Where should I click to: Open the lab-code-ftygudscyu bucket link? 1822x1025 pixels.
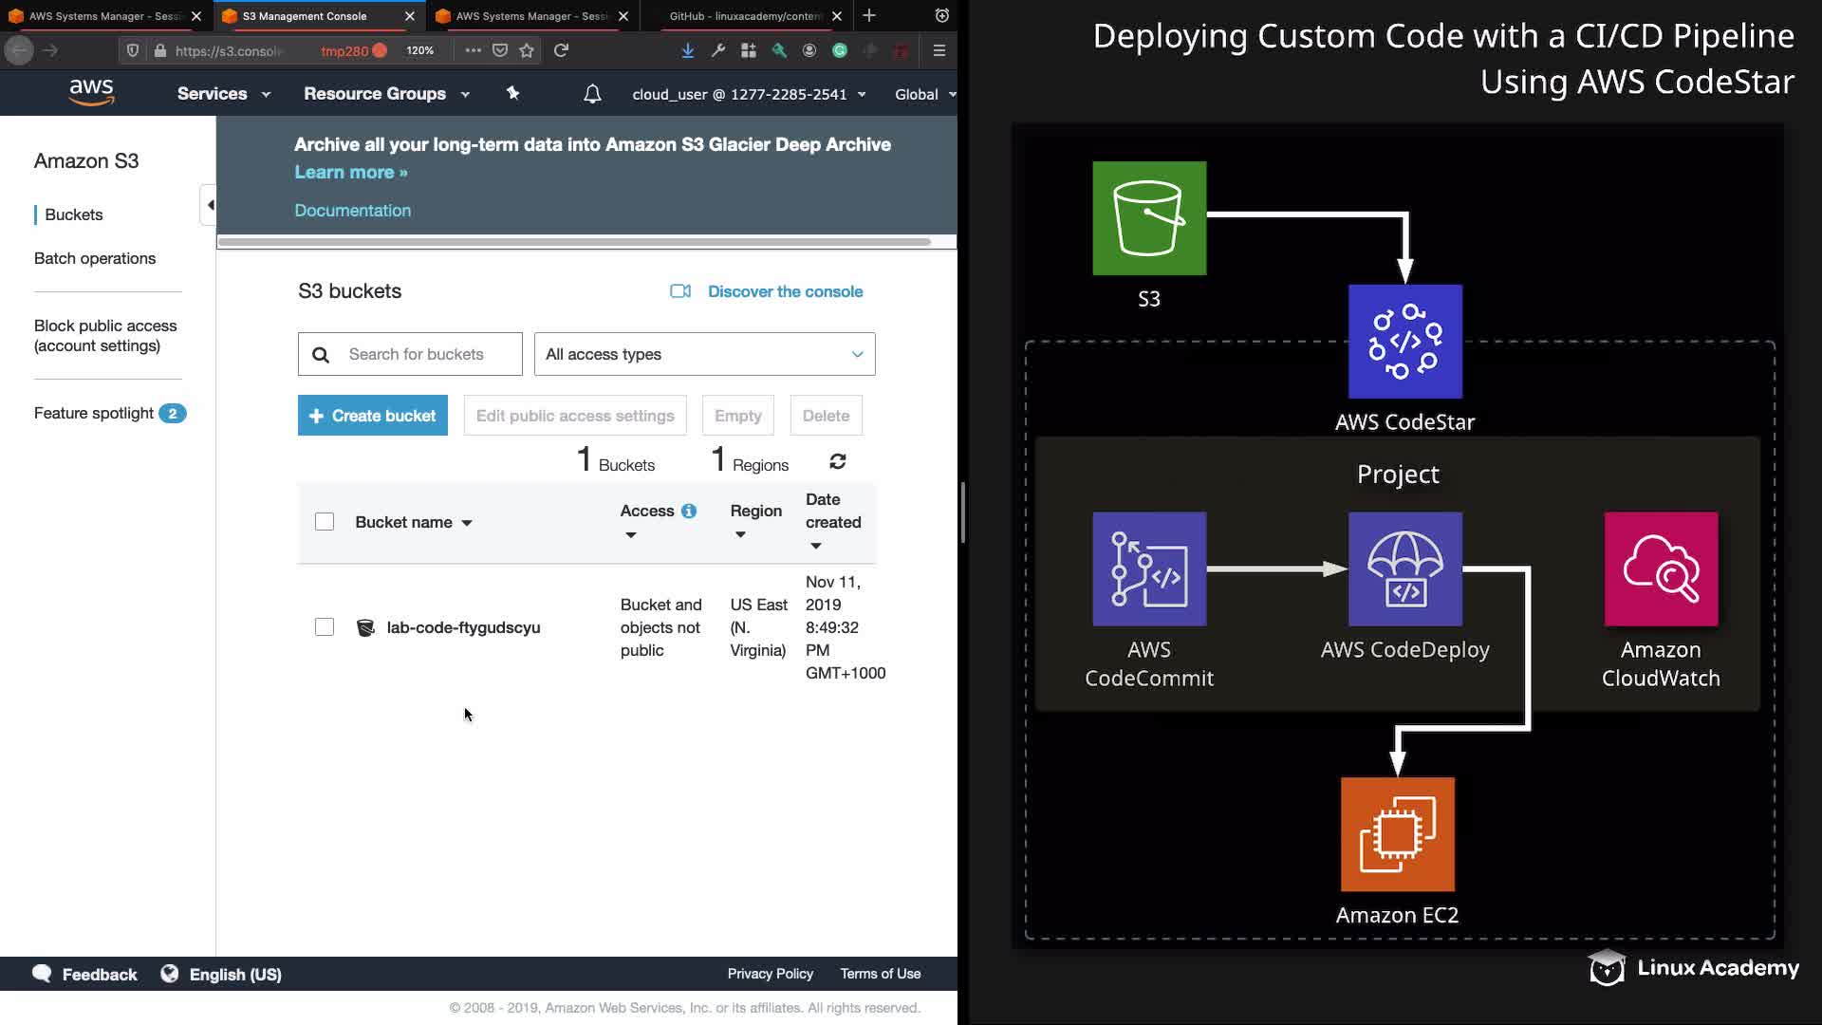coord(463,627)
